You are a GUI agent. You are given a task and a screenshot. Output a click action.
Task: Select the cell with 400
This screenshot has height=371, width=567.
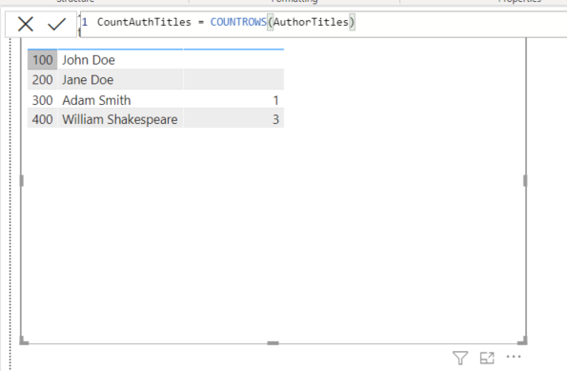tap(42, 119)
